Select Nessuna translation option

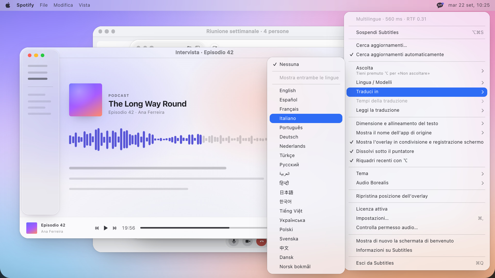306,64
